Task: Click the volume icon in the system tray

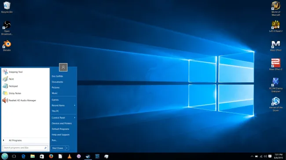Action: (x=265, y=156)
